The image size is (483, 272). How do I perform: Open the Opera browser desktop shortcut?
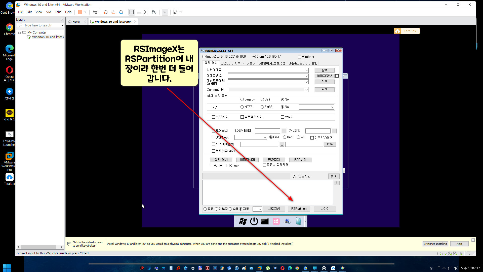tap(9, 74)
